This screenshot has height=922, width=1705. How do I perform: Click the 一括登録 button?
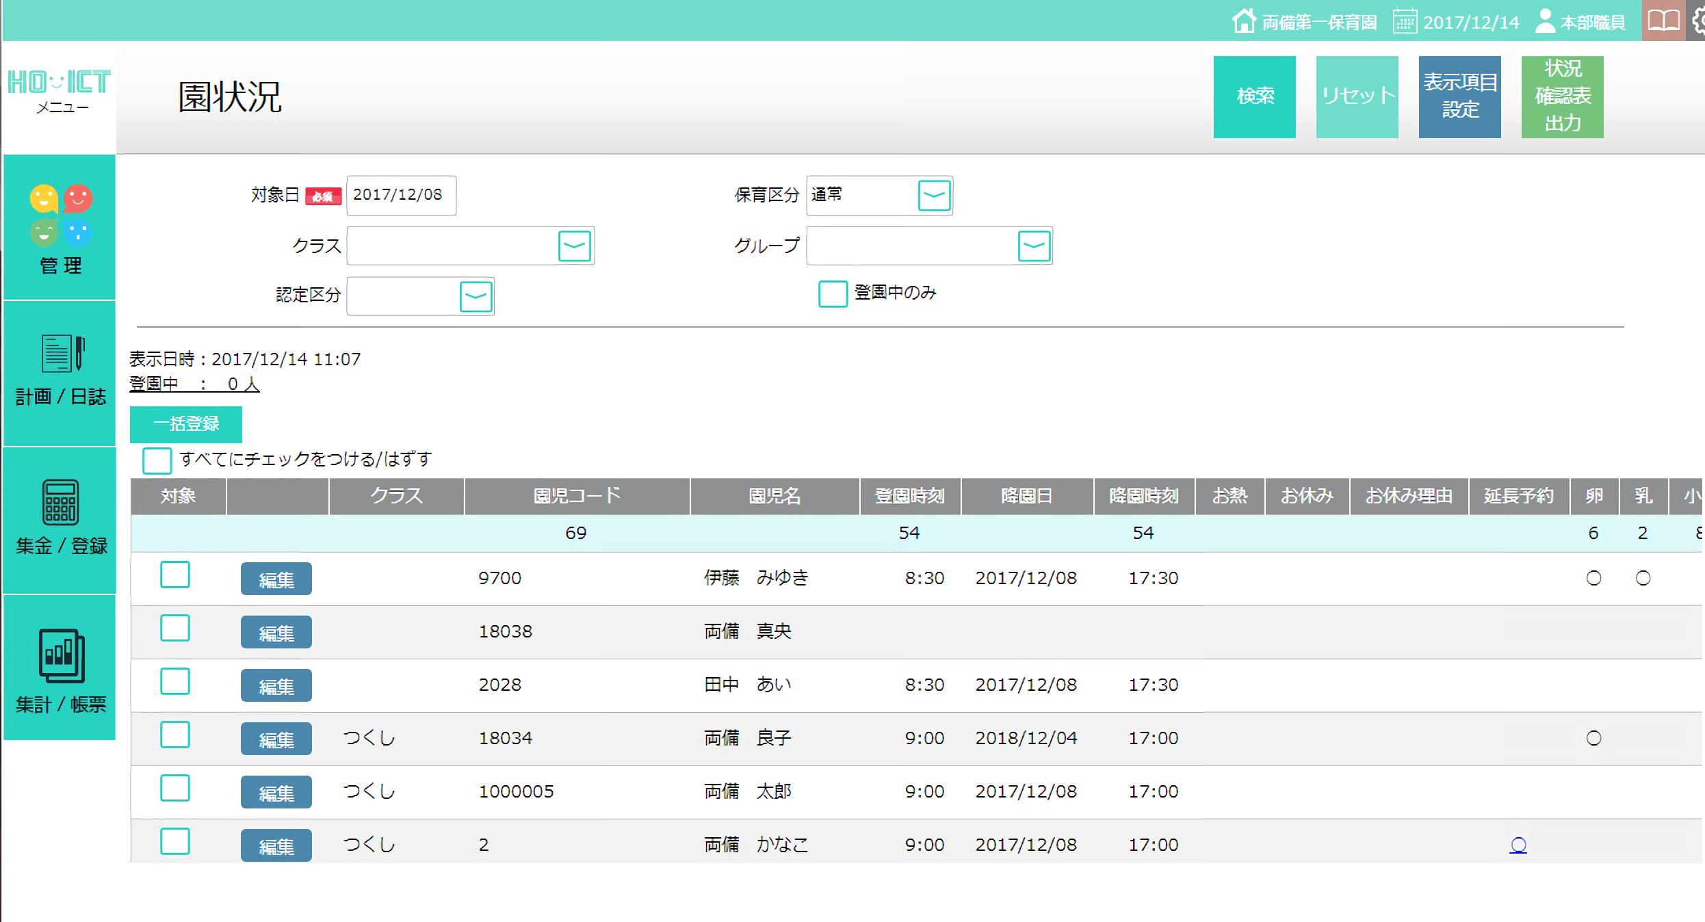coord(186,424)
